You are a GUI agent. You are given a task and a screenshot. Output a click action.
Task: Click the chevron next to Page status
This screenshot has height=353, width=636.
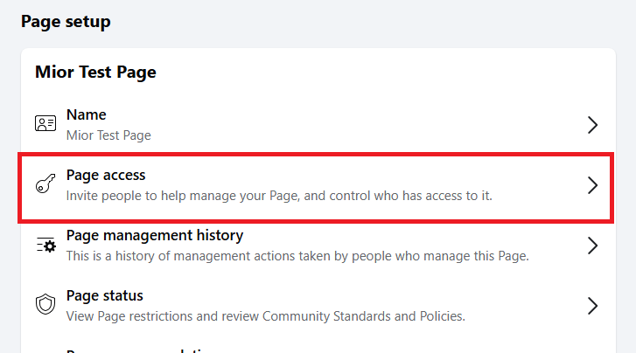592,305
